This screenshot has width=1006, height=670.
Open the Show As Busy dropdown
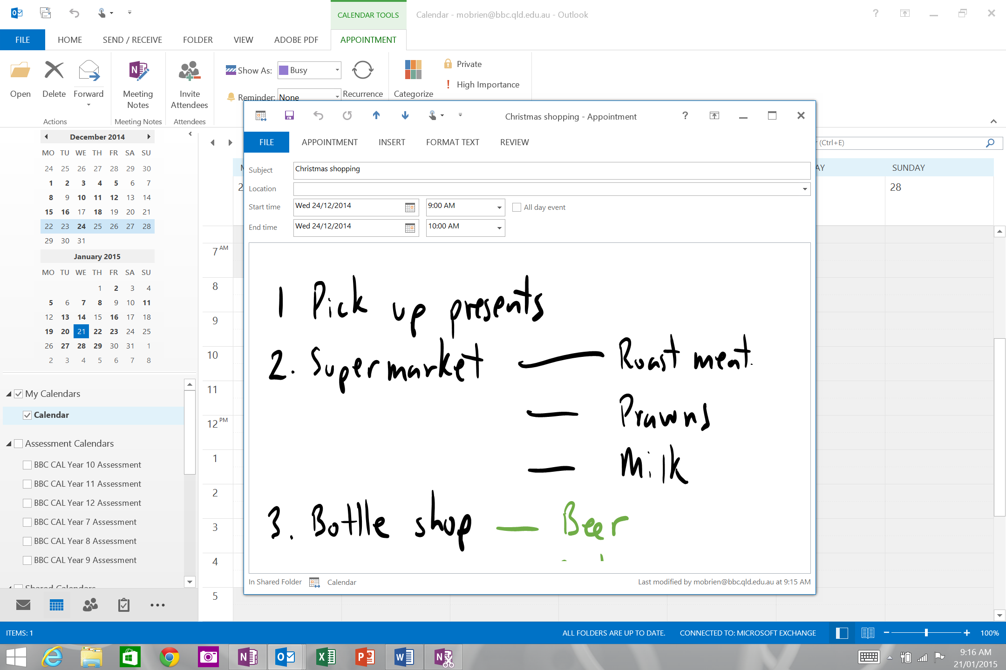click(x=337, y=70)
